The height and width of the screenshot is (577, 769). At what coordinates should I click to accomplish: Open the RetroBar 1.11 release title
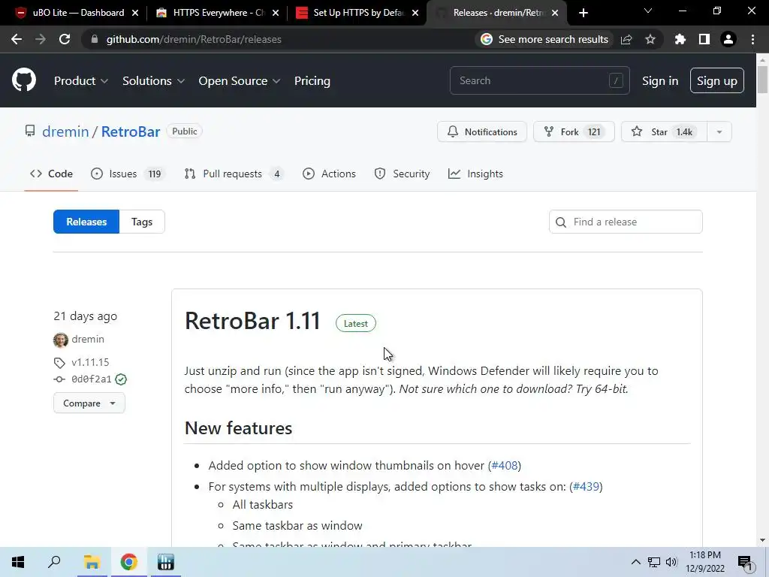coord(252,321)
